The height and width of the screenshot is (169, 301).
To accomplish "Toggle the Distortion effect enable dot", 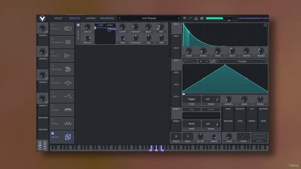I will (x=52, y=66).
